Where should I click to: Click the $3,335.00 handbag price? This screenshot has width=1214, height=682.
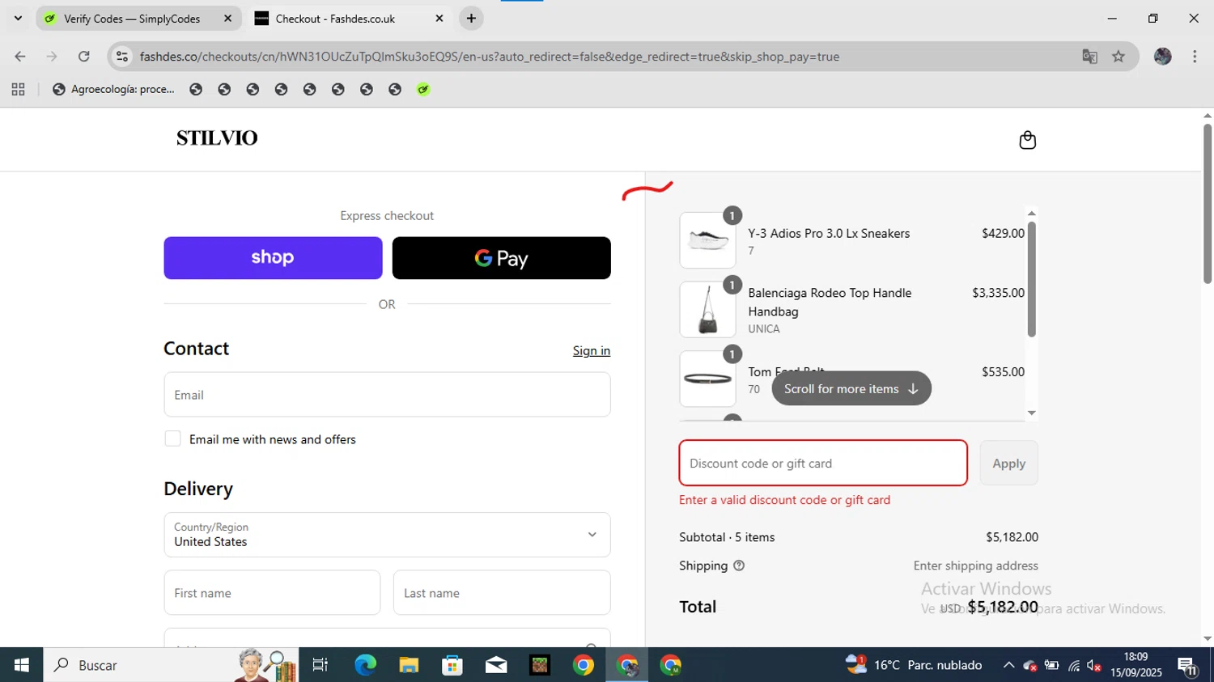[x=998, y=293]
